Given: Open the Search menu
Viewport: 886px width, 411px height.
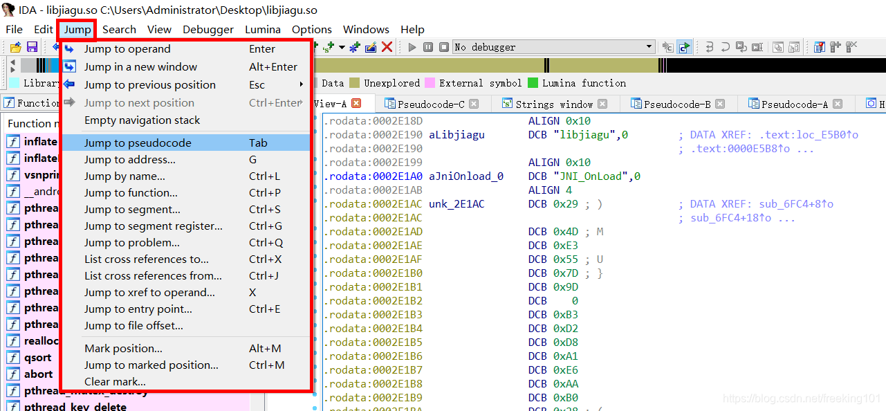Looking at the screenshot, I should tap(119, 29).
